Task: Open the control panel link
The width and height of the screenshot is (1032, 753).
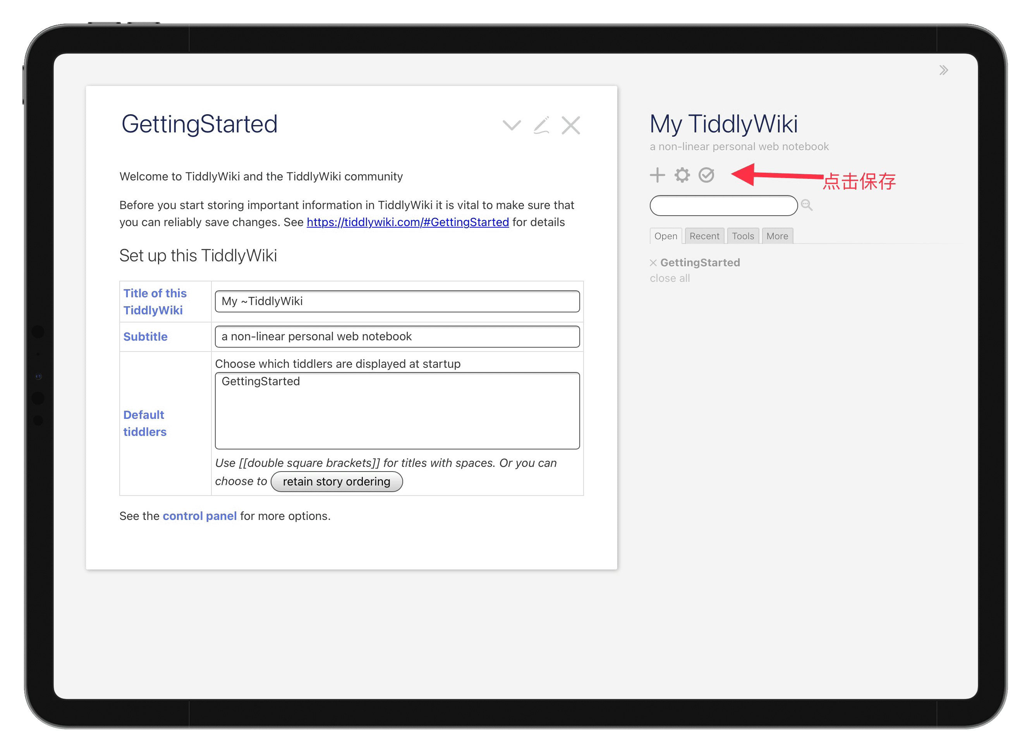Action: pyautogui.click(x=200, y=516)
